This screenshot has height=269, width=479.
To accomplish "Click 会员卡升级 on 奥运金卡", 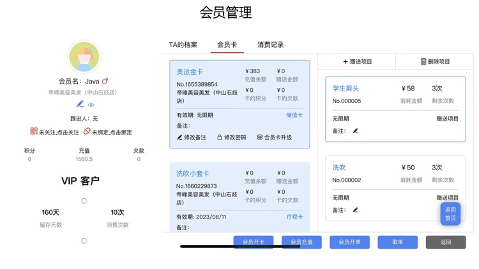I will (275, 137).
